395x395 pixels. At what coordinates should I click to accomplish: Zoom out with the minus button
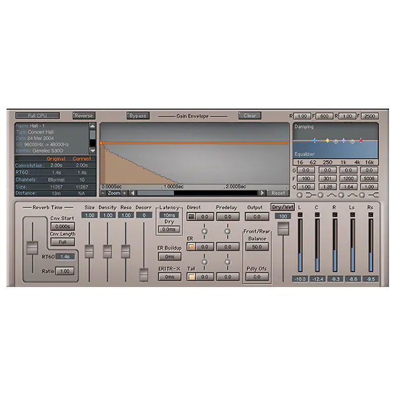pos(103,193)
